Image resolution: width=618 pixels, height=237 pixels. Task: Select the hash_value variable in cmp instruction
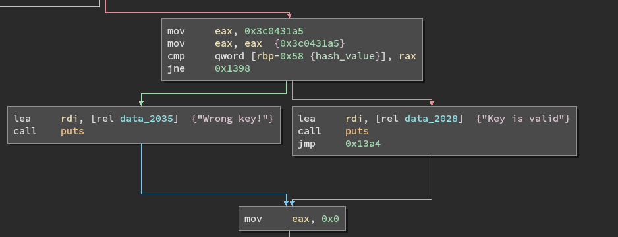pyautogui.click(x=345, y=57)
